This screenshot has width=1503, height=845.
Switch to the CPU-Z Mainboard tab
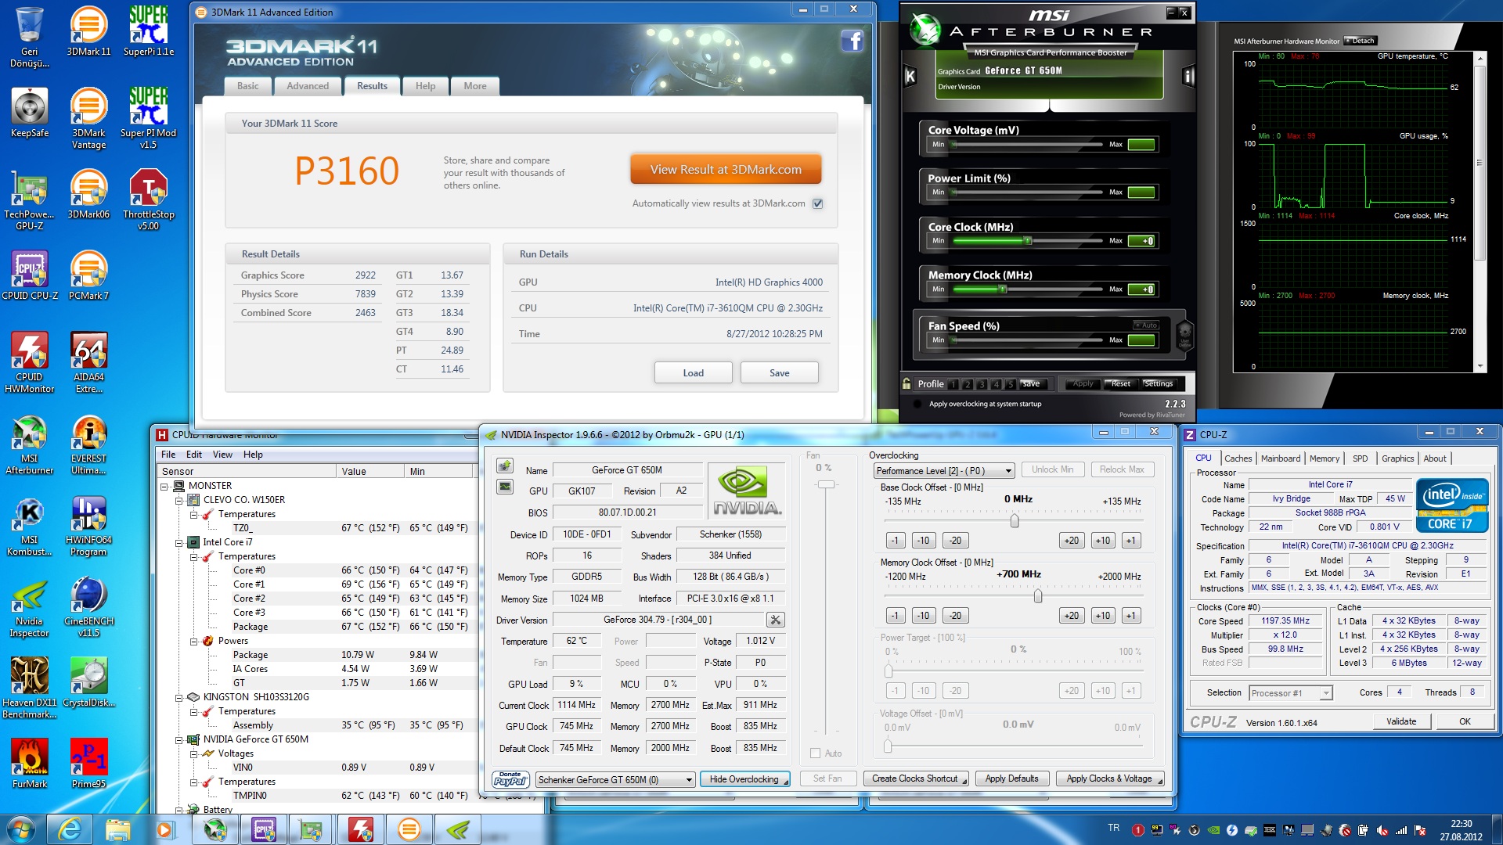(1281, 458)
